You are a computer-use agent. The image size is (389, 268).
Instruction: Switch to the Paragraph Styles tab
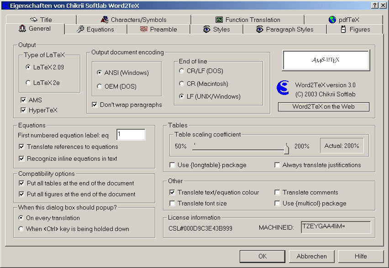click(x=285, y=29)
